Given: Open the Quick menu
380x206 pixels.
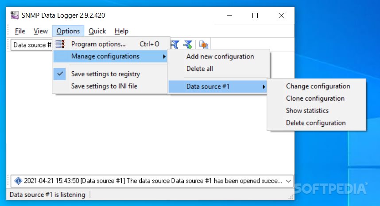Looking at the screenshot, I should (x=97, y=31).
